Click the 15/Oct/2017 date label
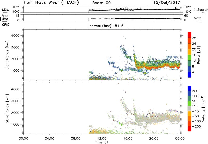Viewport: 208px width, 144px height. pos(167,3)
